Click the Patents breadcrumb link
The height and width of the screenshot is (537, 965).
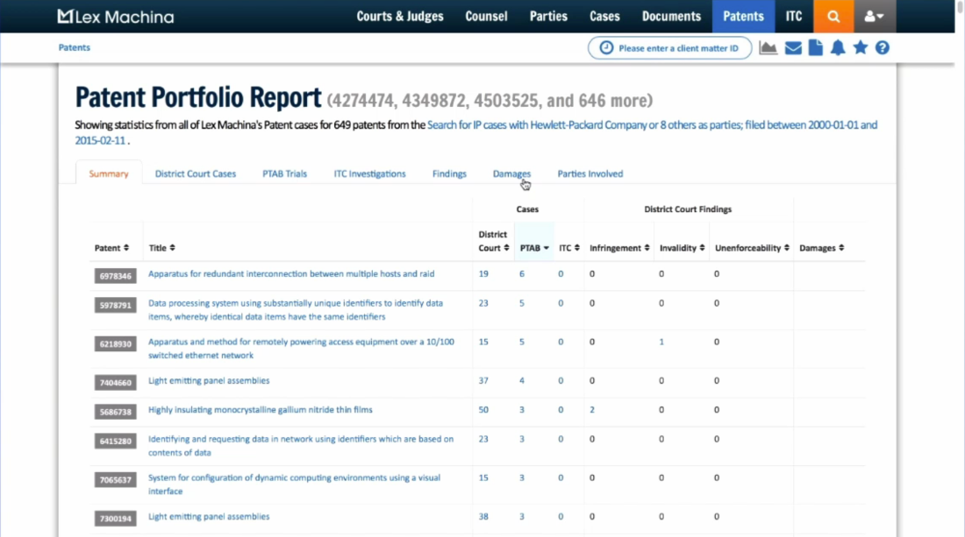tap(74, 47)
